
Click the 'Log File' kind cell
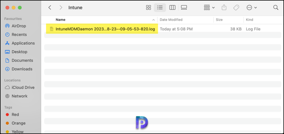point(253,29)
